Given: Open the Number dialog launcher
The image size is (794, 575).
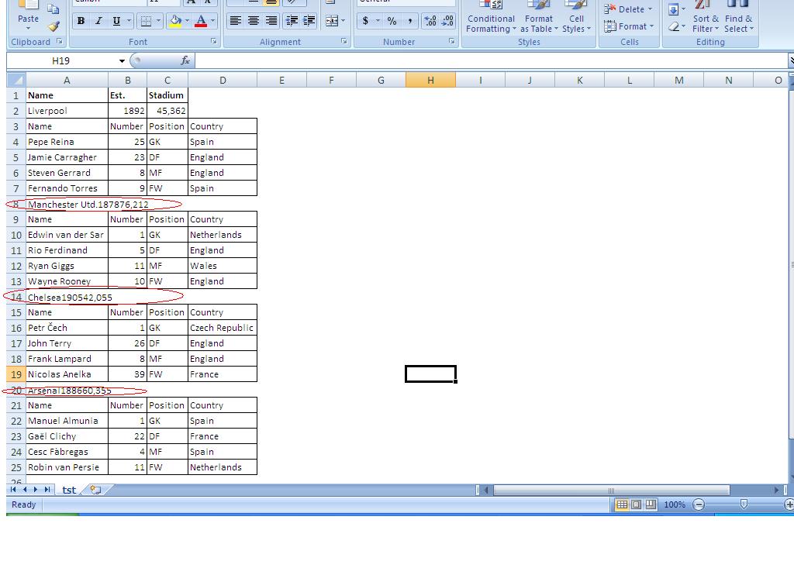Looking at the screenshot, I should [x=452, y=42].
